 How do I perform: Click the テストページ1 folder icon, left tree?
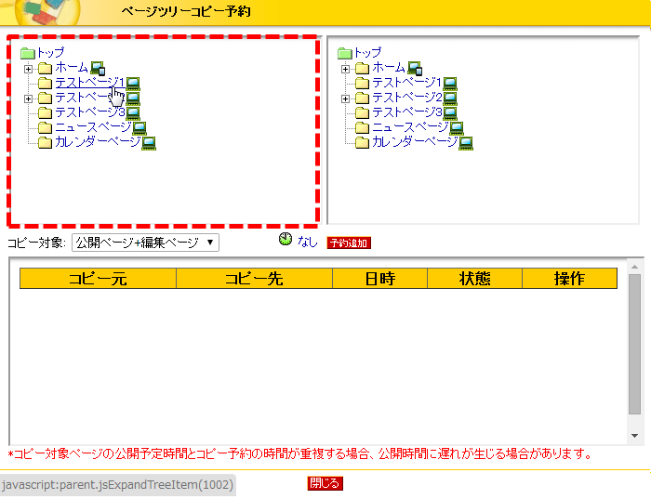46,84
